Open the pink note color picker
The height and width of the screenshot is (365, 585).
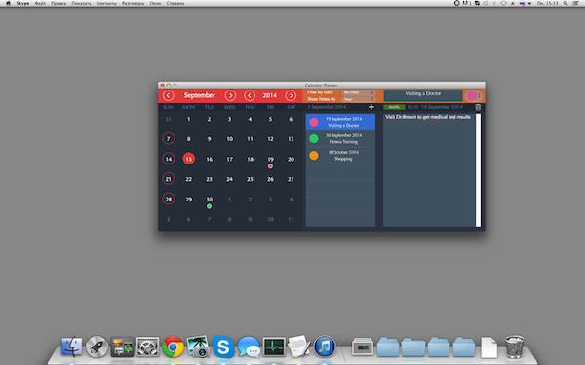pyautogui.click(x=474, y=95)
